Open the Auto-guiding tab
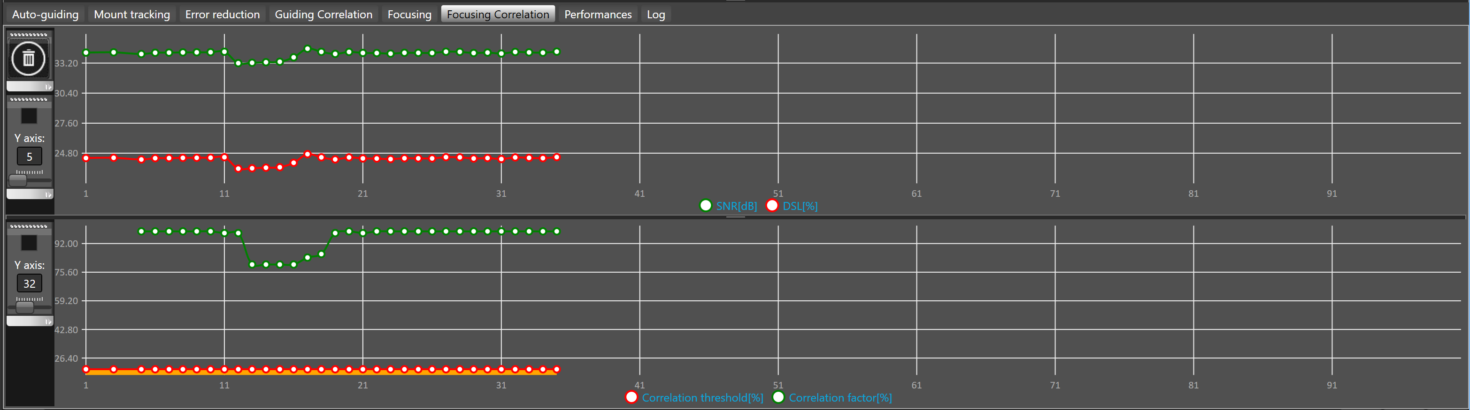 [x=45, y=14]
